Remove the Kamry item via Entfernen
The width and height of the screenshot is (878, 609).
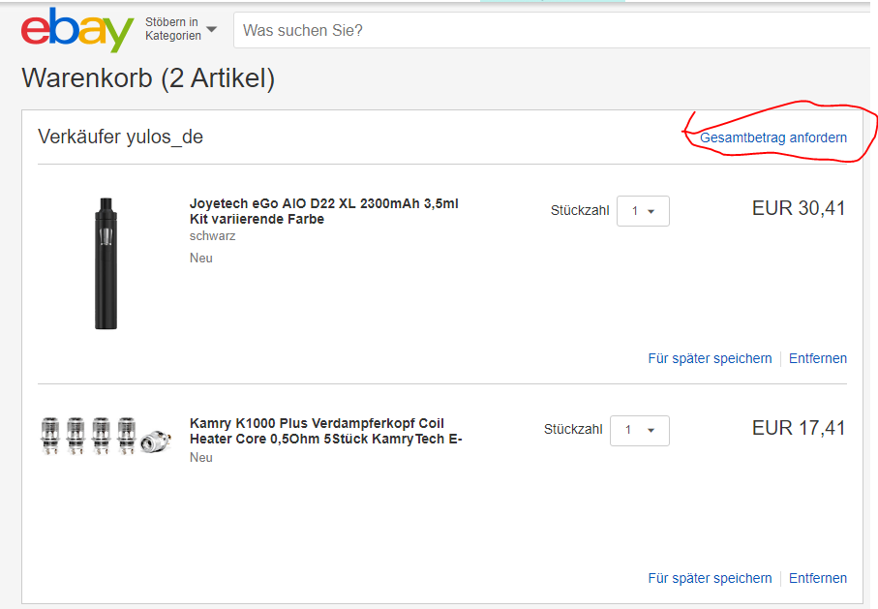tap(818, 578)
